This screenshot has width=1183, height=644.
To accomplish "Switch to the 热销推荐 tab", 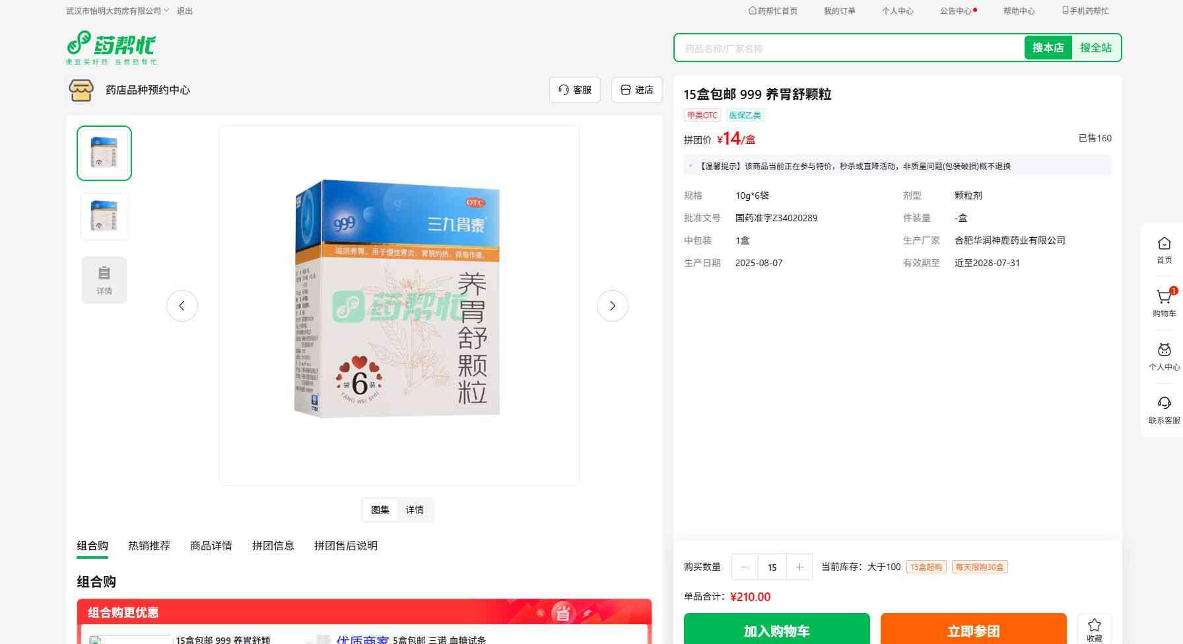I will (149, 546).
